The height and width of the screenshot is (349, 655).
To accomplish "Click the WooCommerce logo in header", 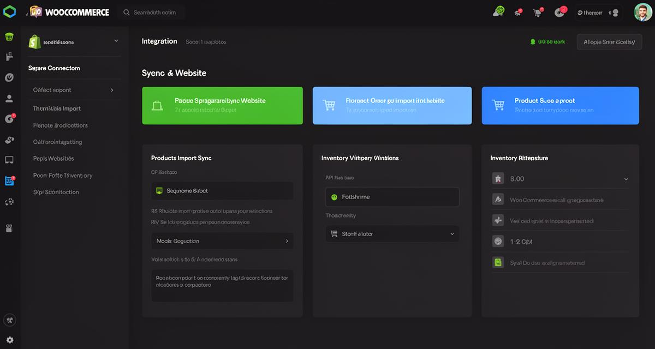I will click(x=69, y=12).
